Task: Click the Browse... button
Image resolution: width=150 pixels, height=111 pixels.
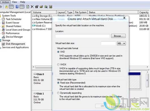Action: 118,36
